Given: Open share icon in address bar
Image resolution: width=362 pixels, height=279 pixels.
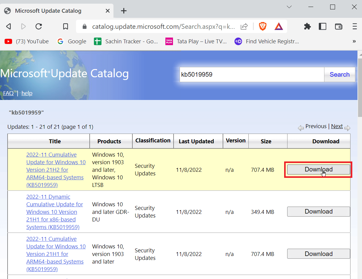Looking at the screenshot, I should coord(244,27).
